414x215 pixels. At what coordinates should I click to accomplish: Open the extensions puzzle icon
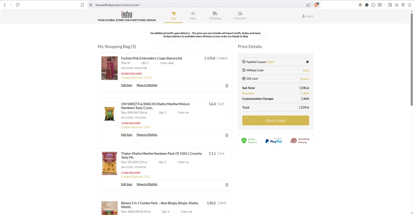click(373, 5)
